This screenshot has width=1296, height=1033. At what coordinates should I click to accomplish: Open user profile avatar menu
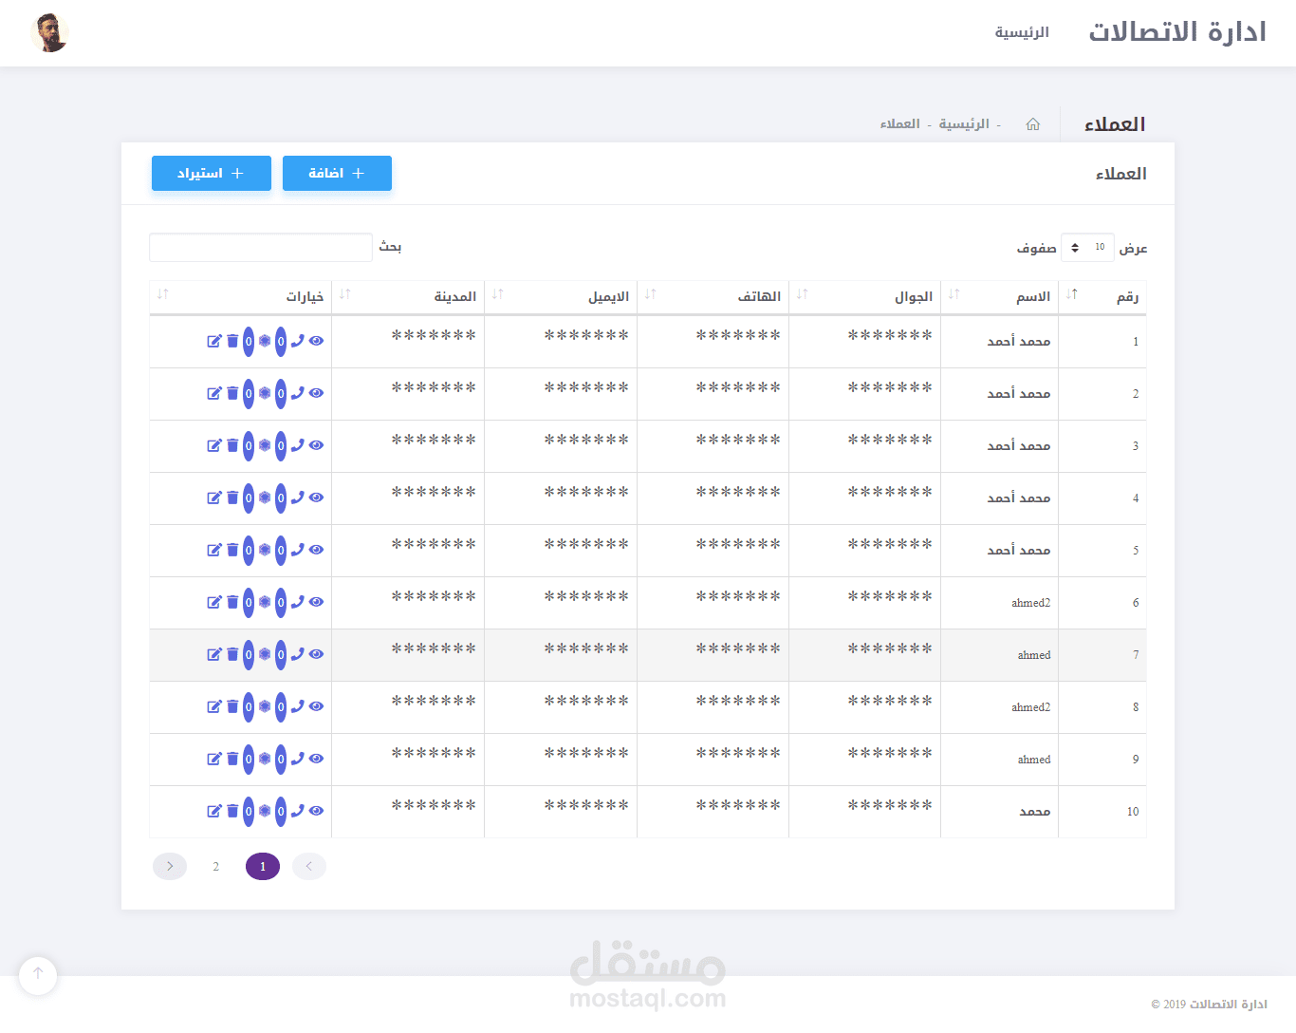(x=50, y=33)
